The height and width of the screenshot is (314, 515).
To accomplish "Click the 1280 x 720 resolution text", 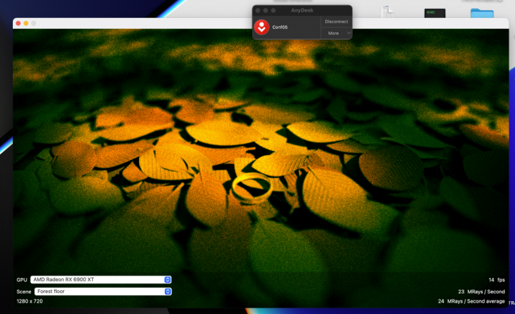I will point(30,301).
